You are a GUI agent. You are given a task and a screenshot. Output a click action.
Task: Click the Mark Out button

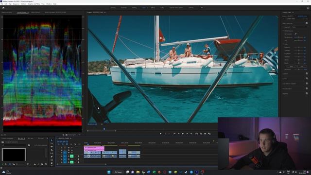[x=169, y=134]
